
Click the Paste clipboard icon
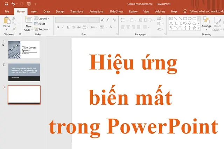[x=7, y=20]
